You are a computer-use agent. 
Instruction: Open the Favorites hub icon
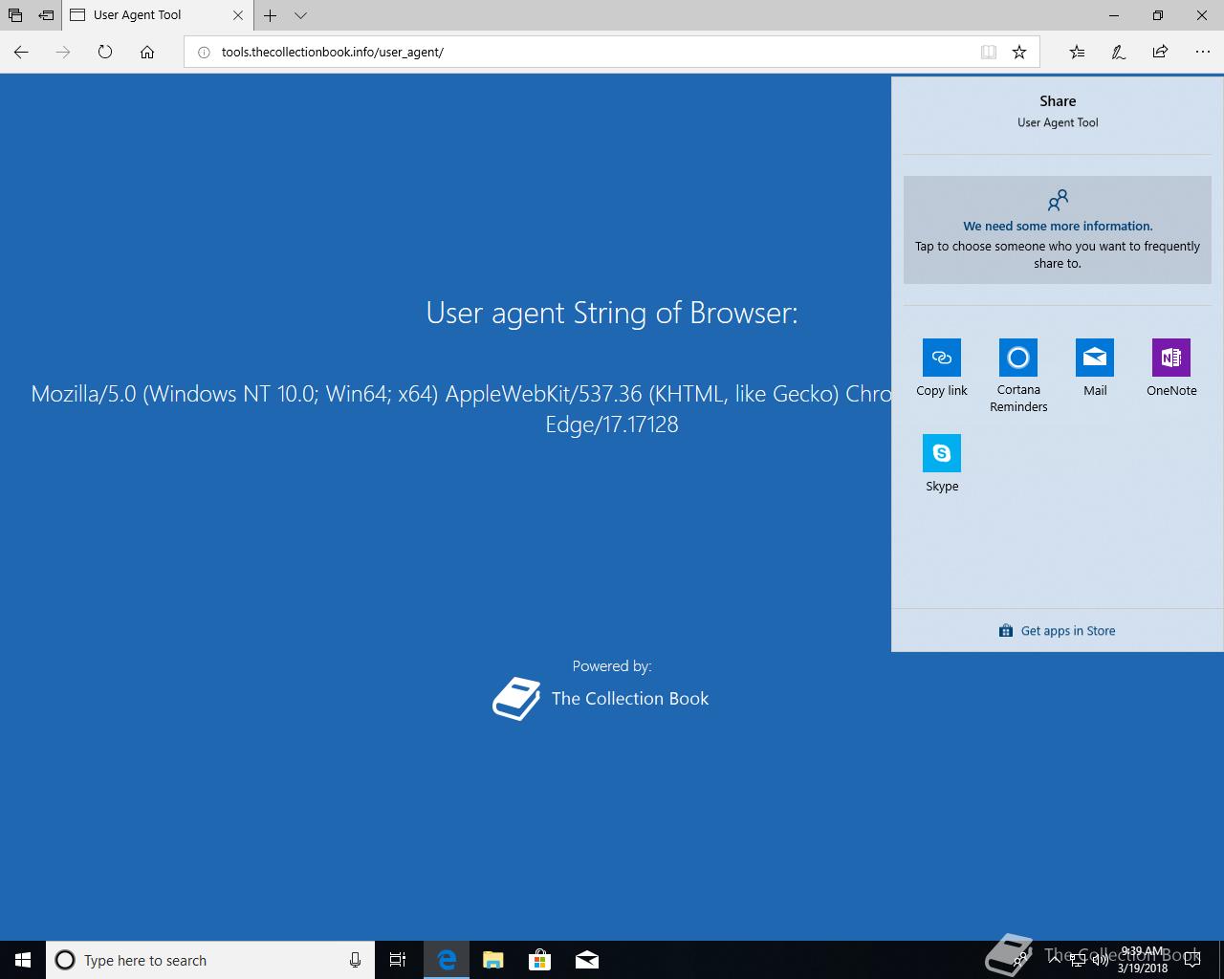(1077, 52)
